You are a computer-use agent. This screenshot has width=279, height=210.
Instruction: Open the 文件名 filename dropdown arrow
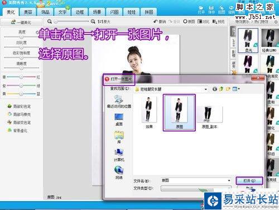pyautogui.click(x=229, y=180)
